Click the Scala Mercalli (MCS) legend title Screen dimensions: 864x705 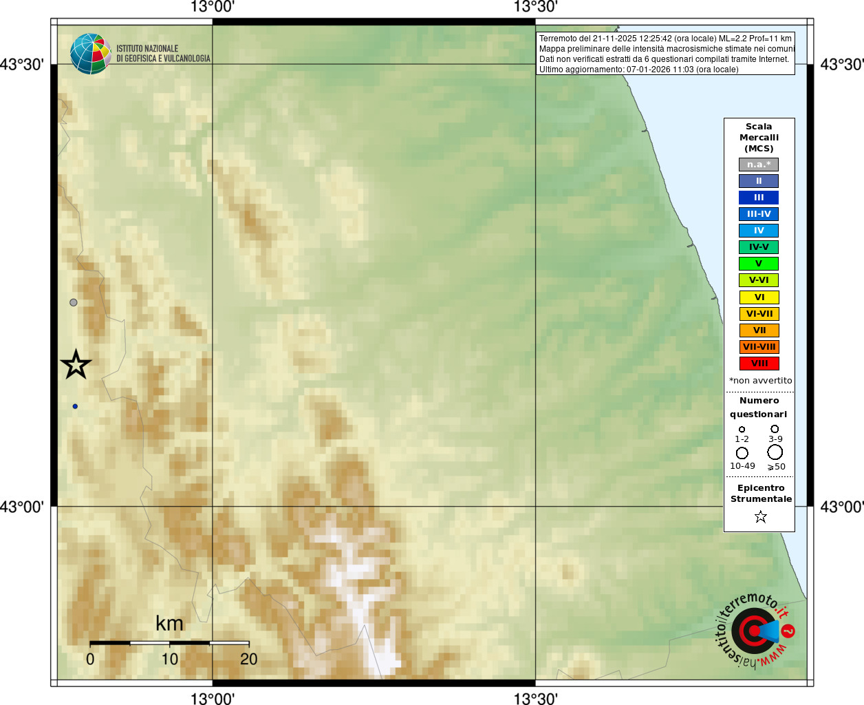[x=759, y=137]
